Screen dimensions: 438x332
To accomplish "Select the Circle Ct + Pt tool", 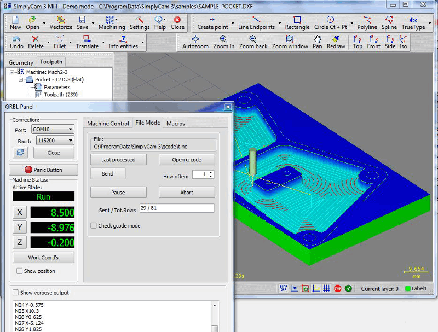I will click(x=331, y=23).
